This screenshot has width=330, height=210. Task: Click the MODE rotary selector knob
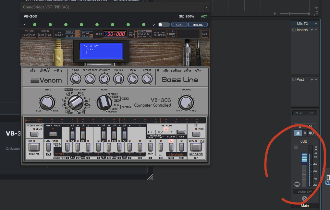pos(104,103)
